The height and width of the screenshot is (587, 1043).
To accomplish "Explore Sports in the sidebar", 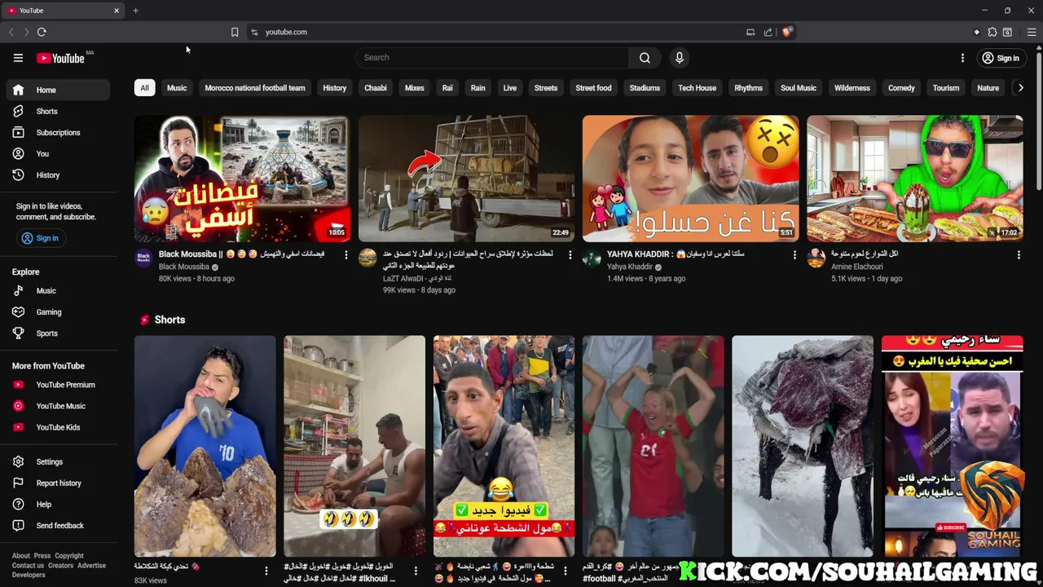I will [57, 333].
